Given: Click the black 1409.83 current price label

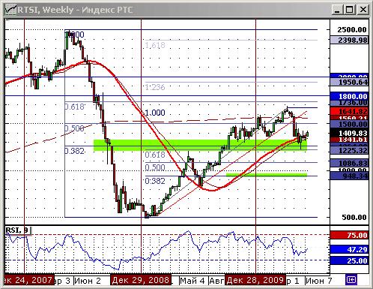Looking at the screenshot, I should coord(349,133).
